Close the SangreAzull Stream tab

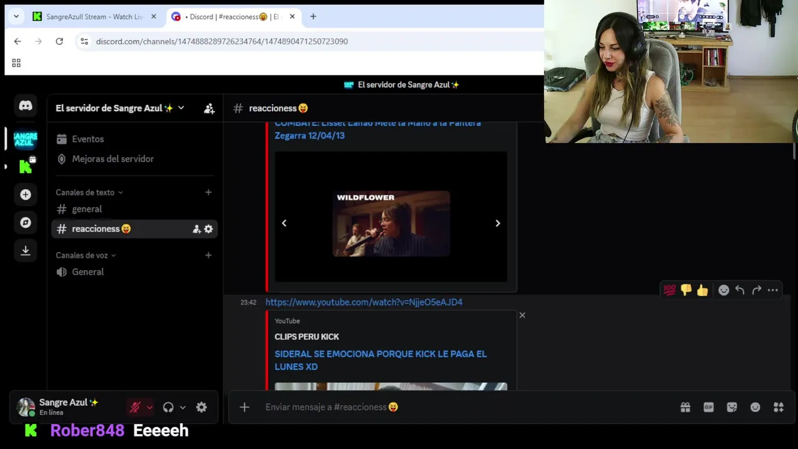tap(153, 17)
